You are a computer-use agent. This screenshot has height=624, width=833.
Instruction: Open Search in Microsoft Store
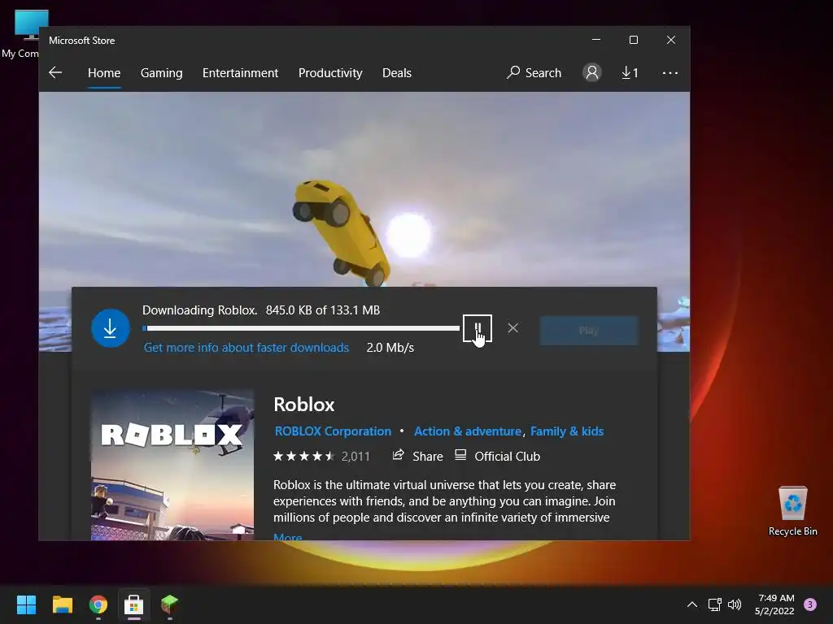pos(534,72)
